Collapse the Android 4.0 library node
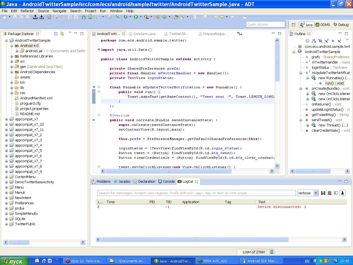 click(12, 46)
